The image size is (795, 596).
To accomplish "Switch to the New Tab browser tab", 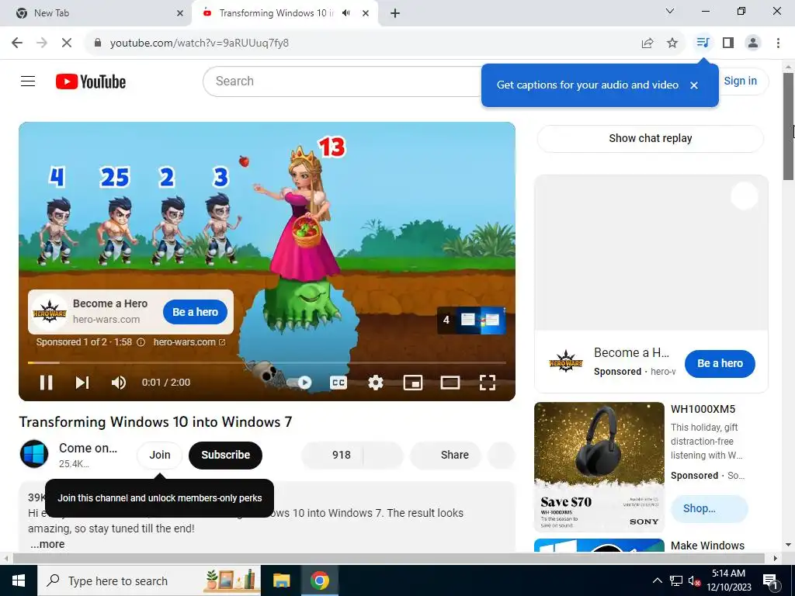I will (x=96, y=13).
